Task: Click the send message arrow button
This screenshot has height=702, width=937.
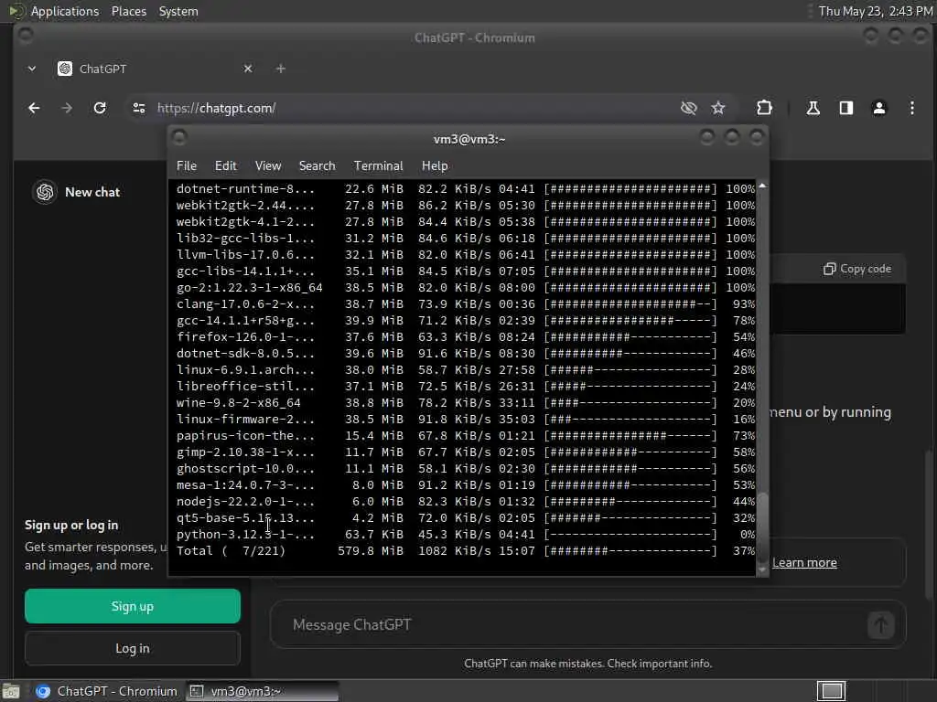Action: pyautogui.click(x=881, y=625)
